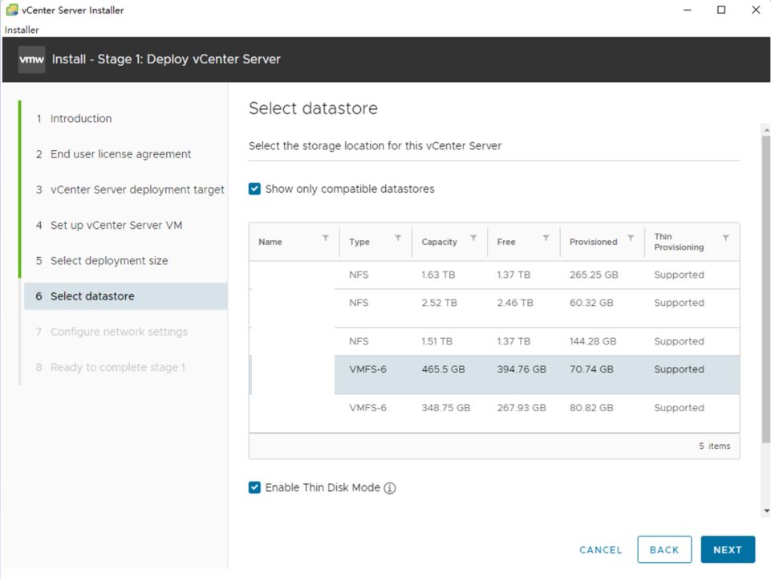Click the vmw logo icon
The image size is (771, 579).
(31, 59)
